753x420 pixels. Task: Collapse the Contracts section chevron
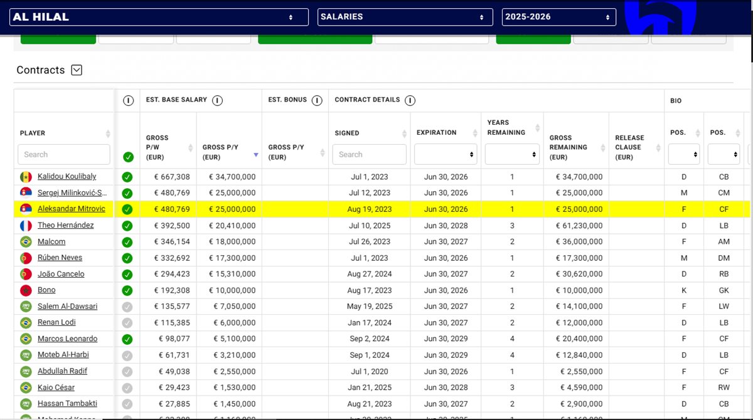click(77, 70)
